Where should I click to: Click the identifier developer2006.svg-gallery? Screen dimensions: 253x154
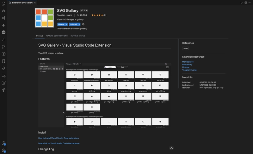[211, 88]
